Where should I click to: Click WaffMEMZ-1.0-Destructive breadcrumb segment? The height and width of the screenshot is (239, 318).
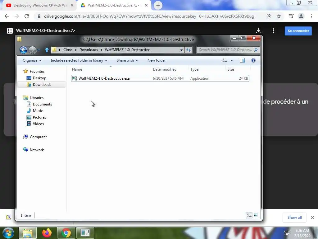(x=127, y=50)
